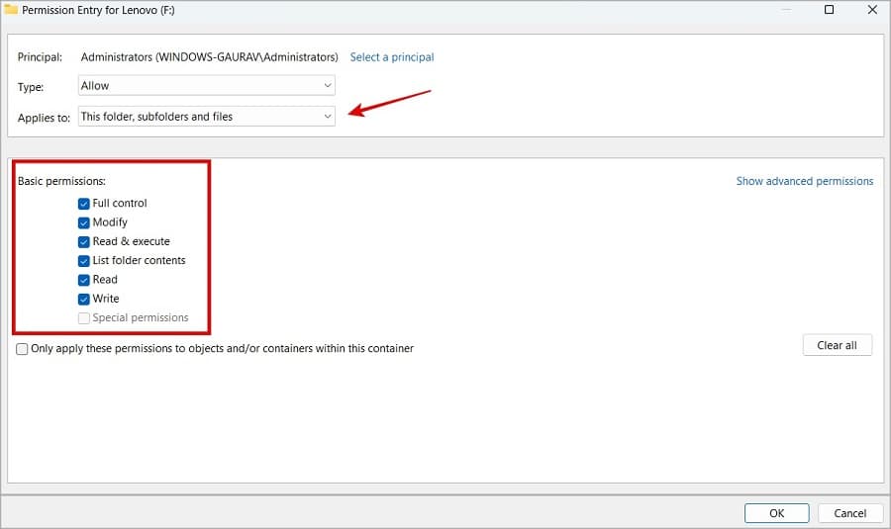This screenshot has height=529, width=891.
Task: Toggle the Read & execute checkbox
Action: [84, 241]
